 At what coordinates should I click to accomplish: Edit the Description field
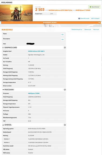62,39
